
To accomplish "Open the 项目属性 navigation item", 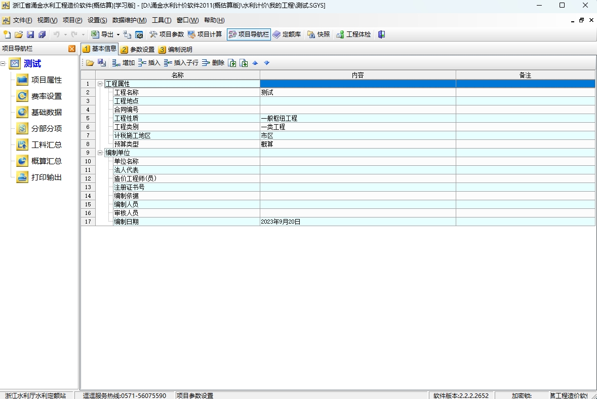I will coord(39,80).
